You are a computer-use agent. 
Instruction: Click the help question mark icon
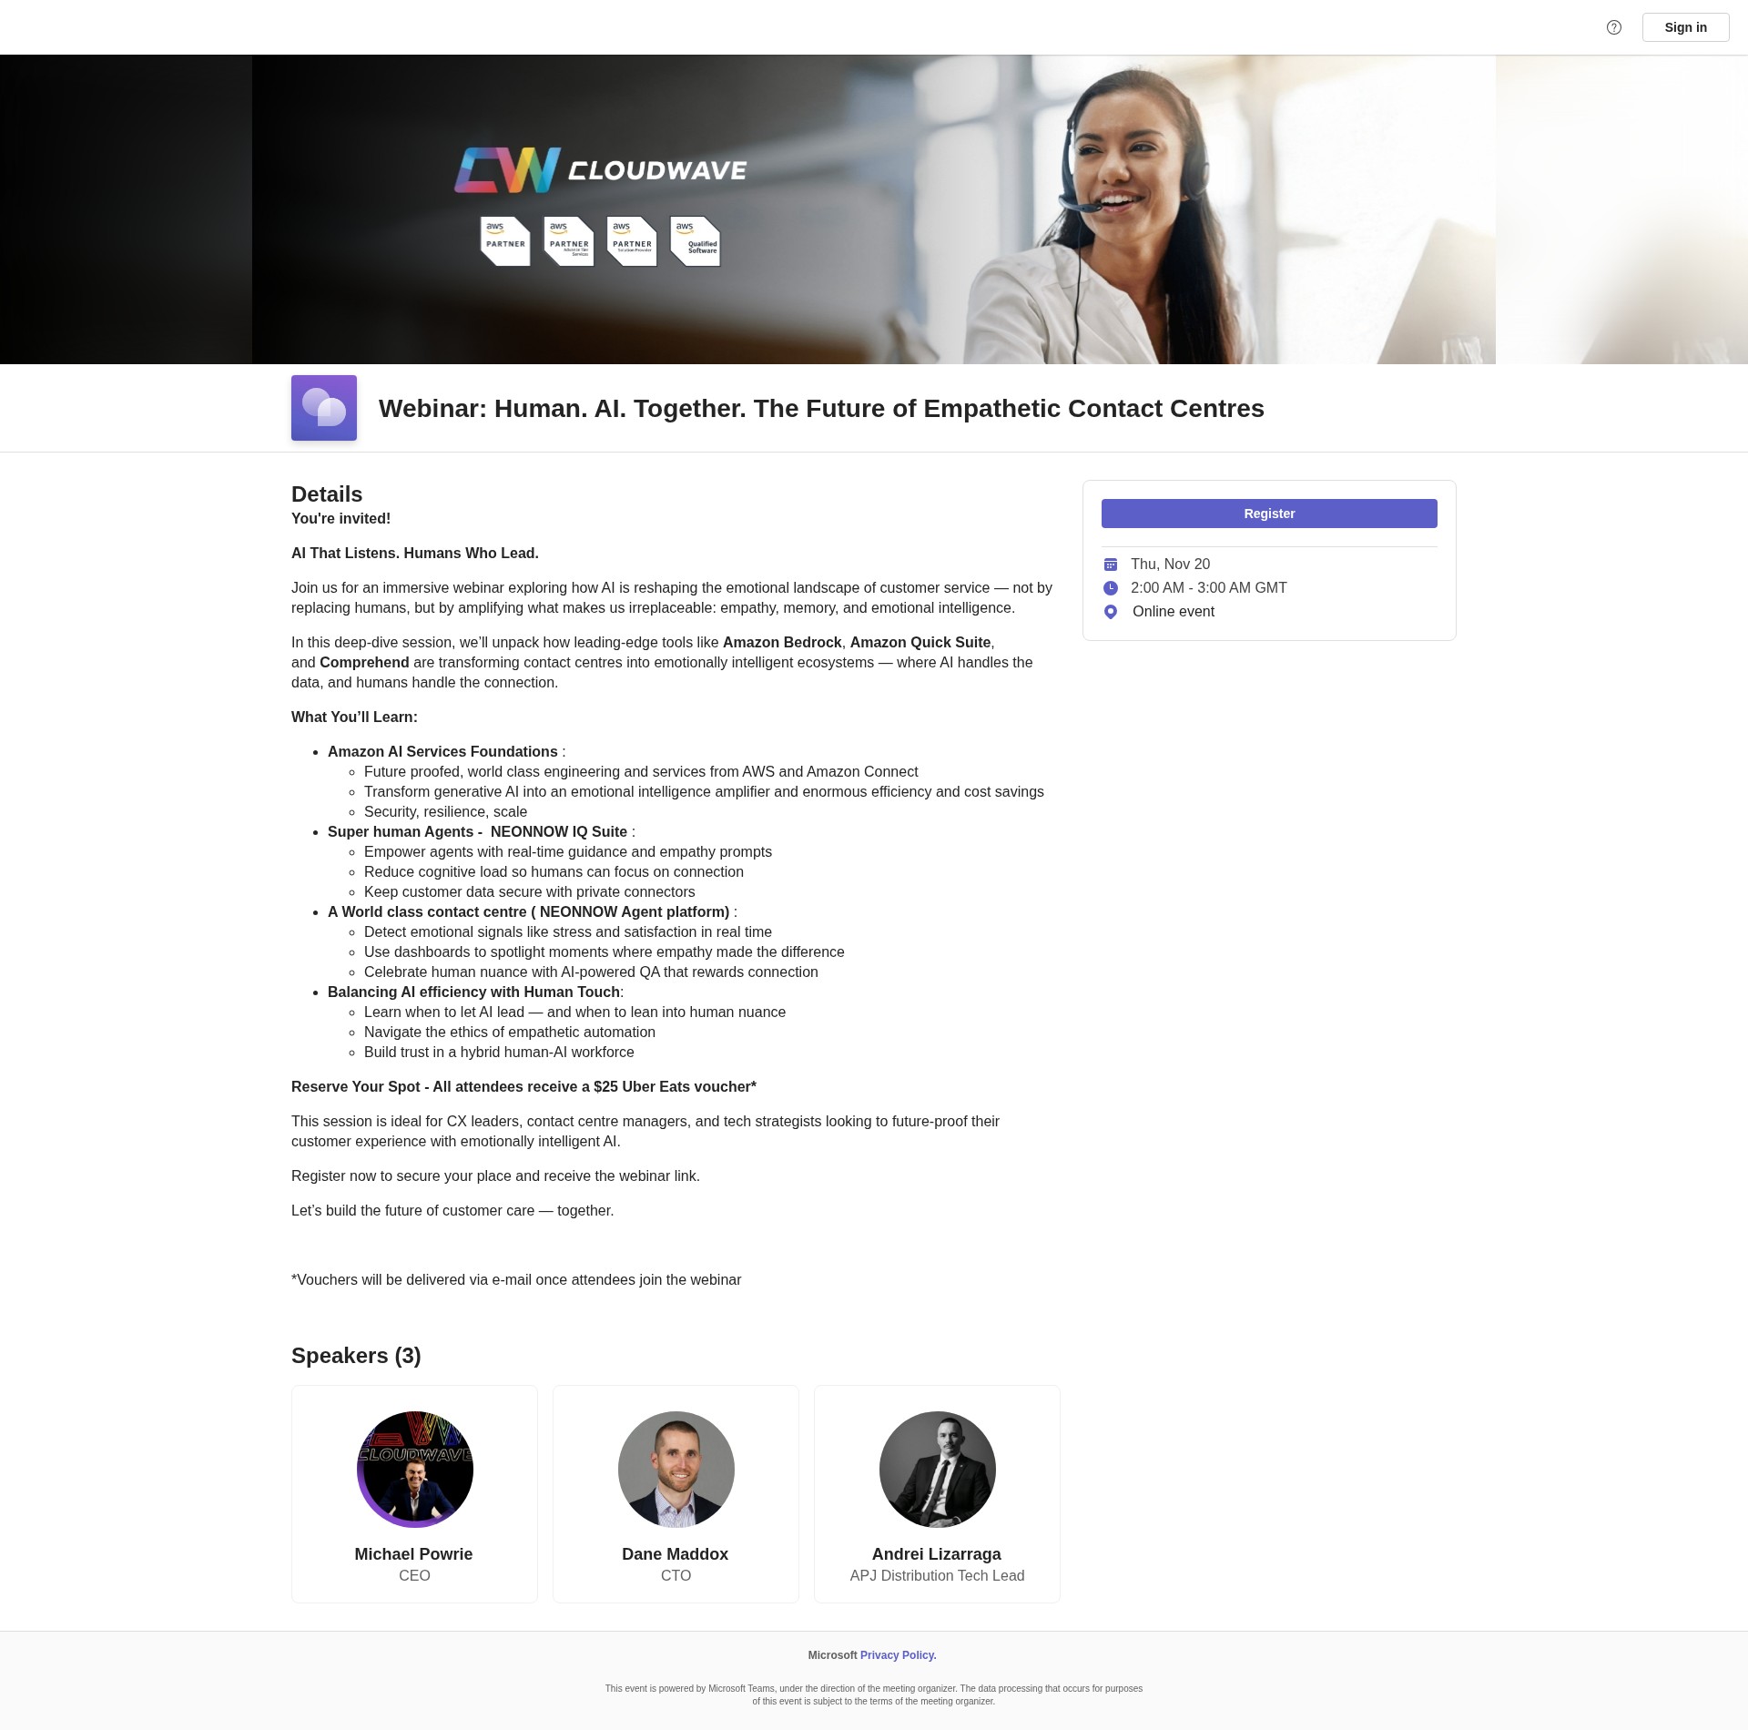(1614, 27)
